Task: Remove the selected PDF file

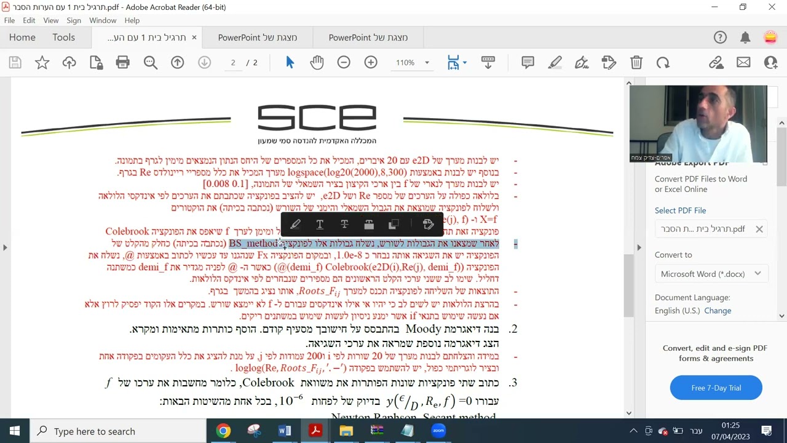Action: [759, 229]
